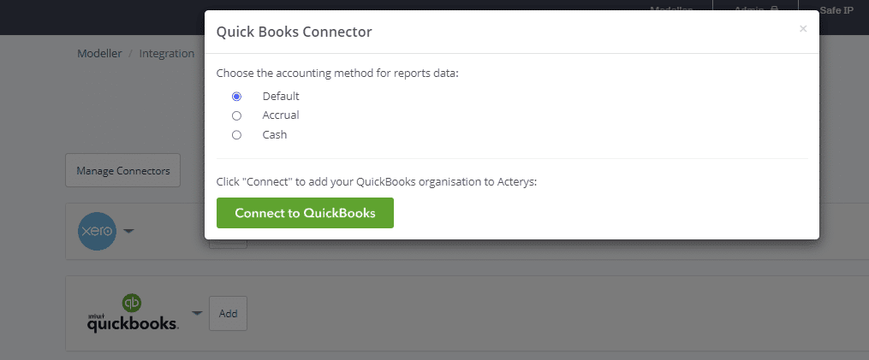Click the Integration breadcrumb

tap(167, 53)
